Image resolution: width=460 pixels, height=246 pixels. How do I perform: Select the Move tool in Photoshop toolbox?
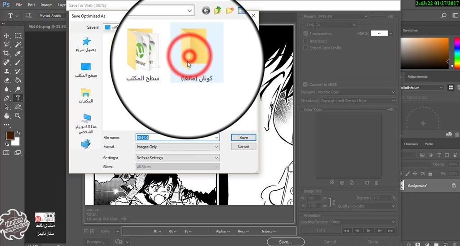(x=6, y=36)
